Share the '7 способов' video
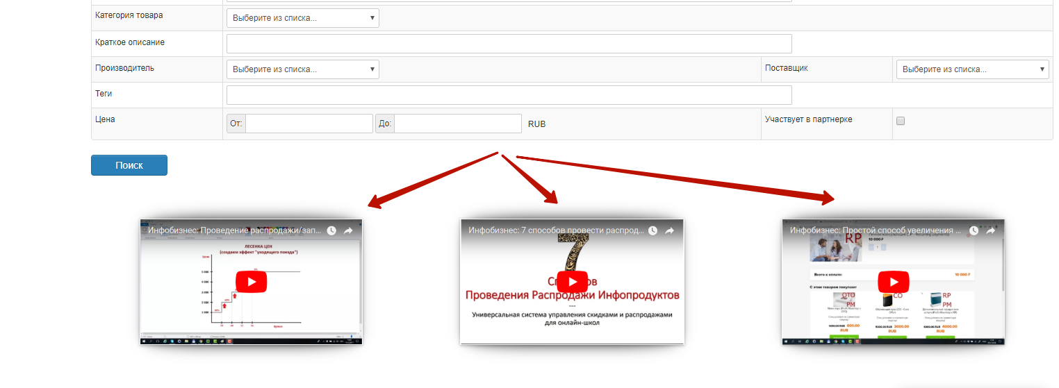The image size is (1059, 388). pyautogui.click(x=669, y=230)
